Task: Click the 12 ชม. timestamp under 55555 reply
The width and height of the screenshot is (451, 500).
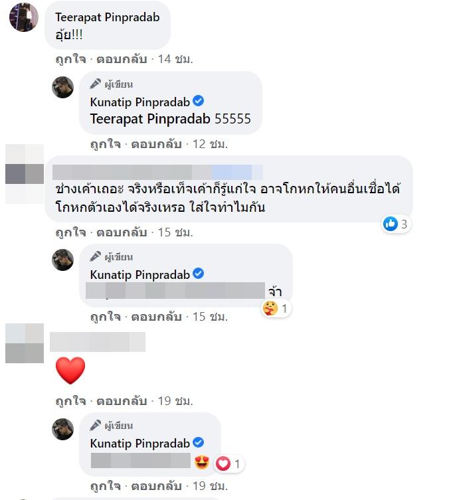Action: [210, 144]
